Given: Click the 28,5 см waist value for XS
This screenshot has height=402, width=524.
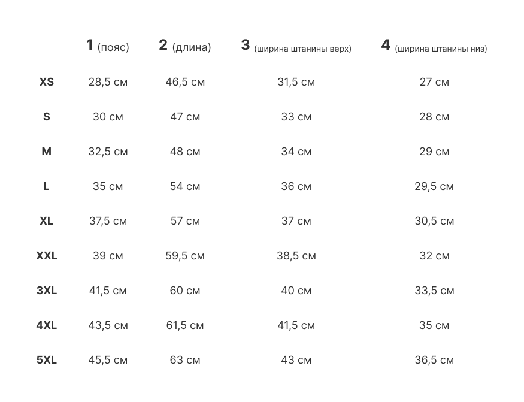Looking at the screenshot, I should click(x=108, y=82).
